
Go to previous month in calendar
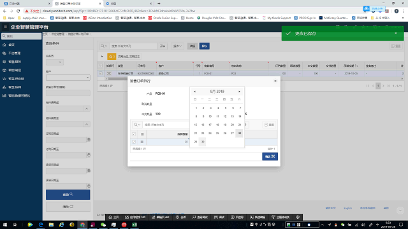coord(194,92)
